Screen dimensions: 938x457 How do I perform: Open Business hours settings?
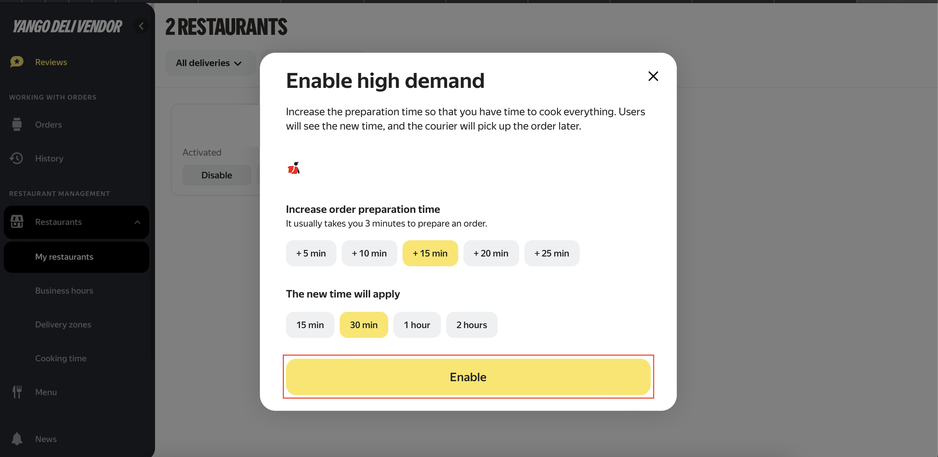coord(64,291)
